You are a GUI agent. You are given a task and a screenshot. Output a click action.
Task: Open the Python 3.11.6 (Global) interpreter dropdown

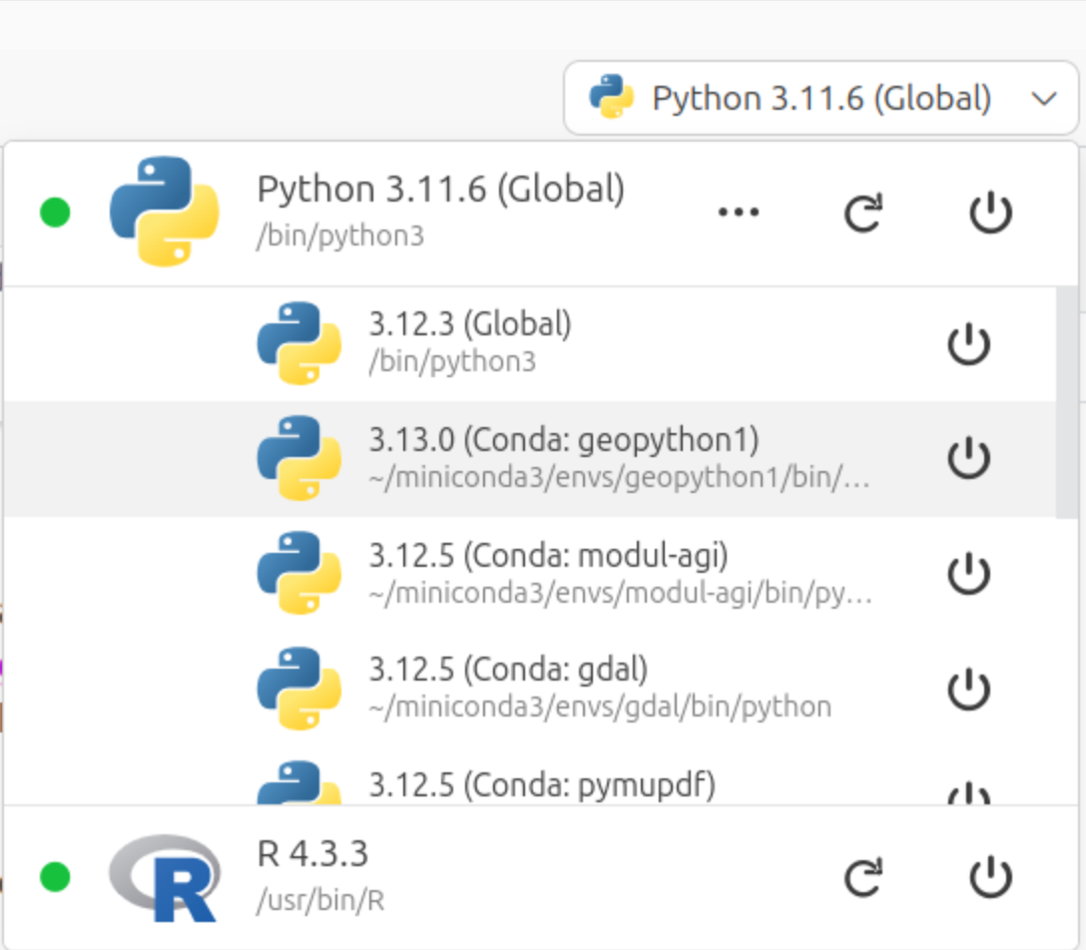pyautogui.click(x=820, y=98)
